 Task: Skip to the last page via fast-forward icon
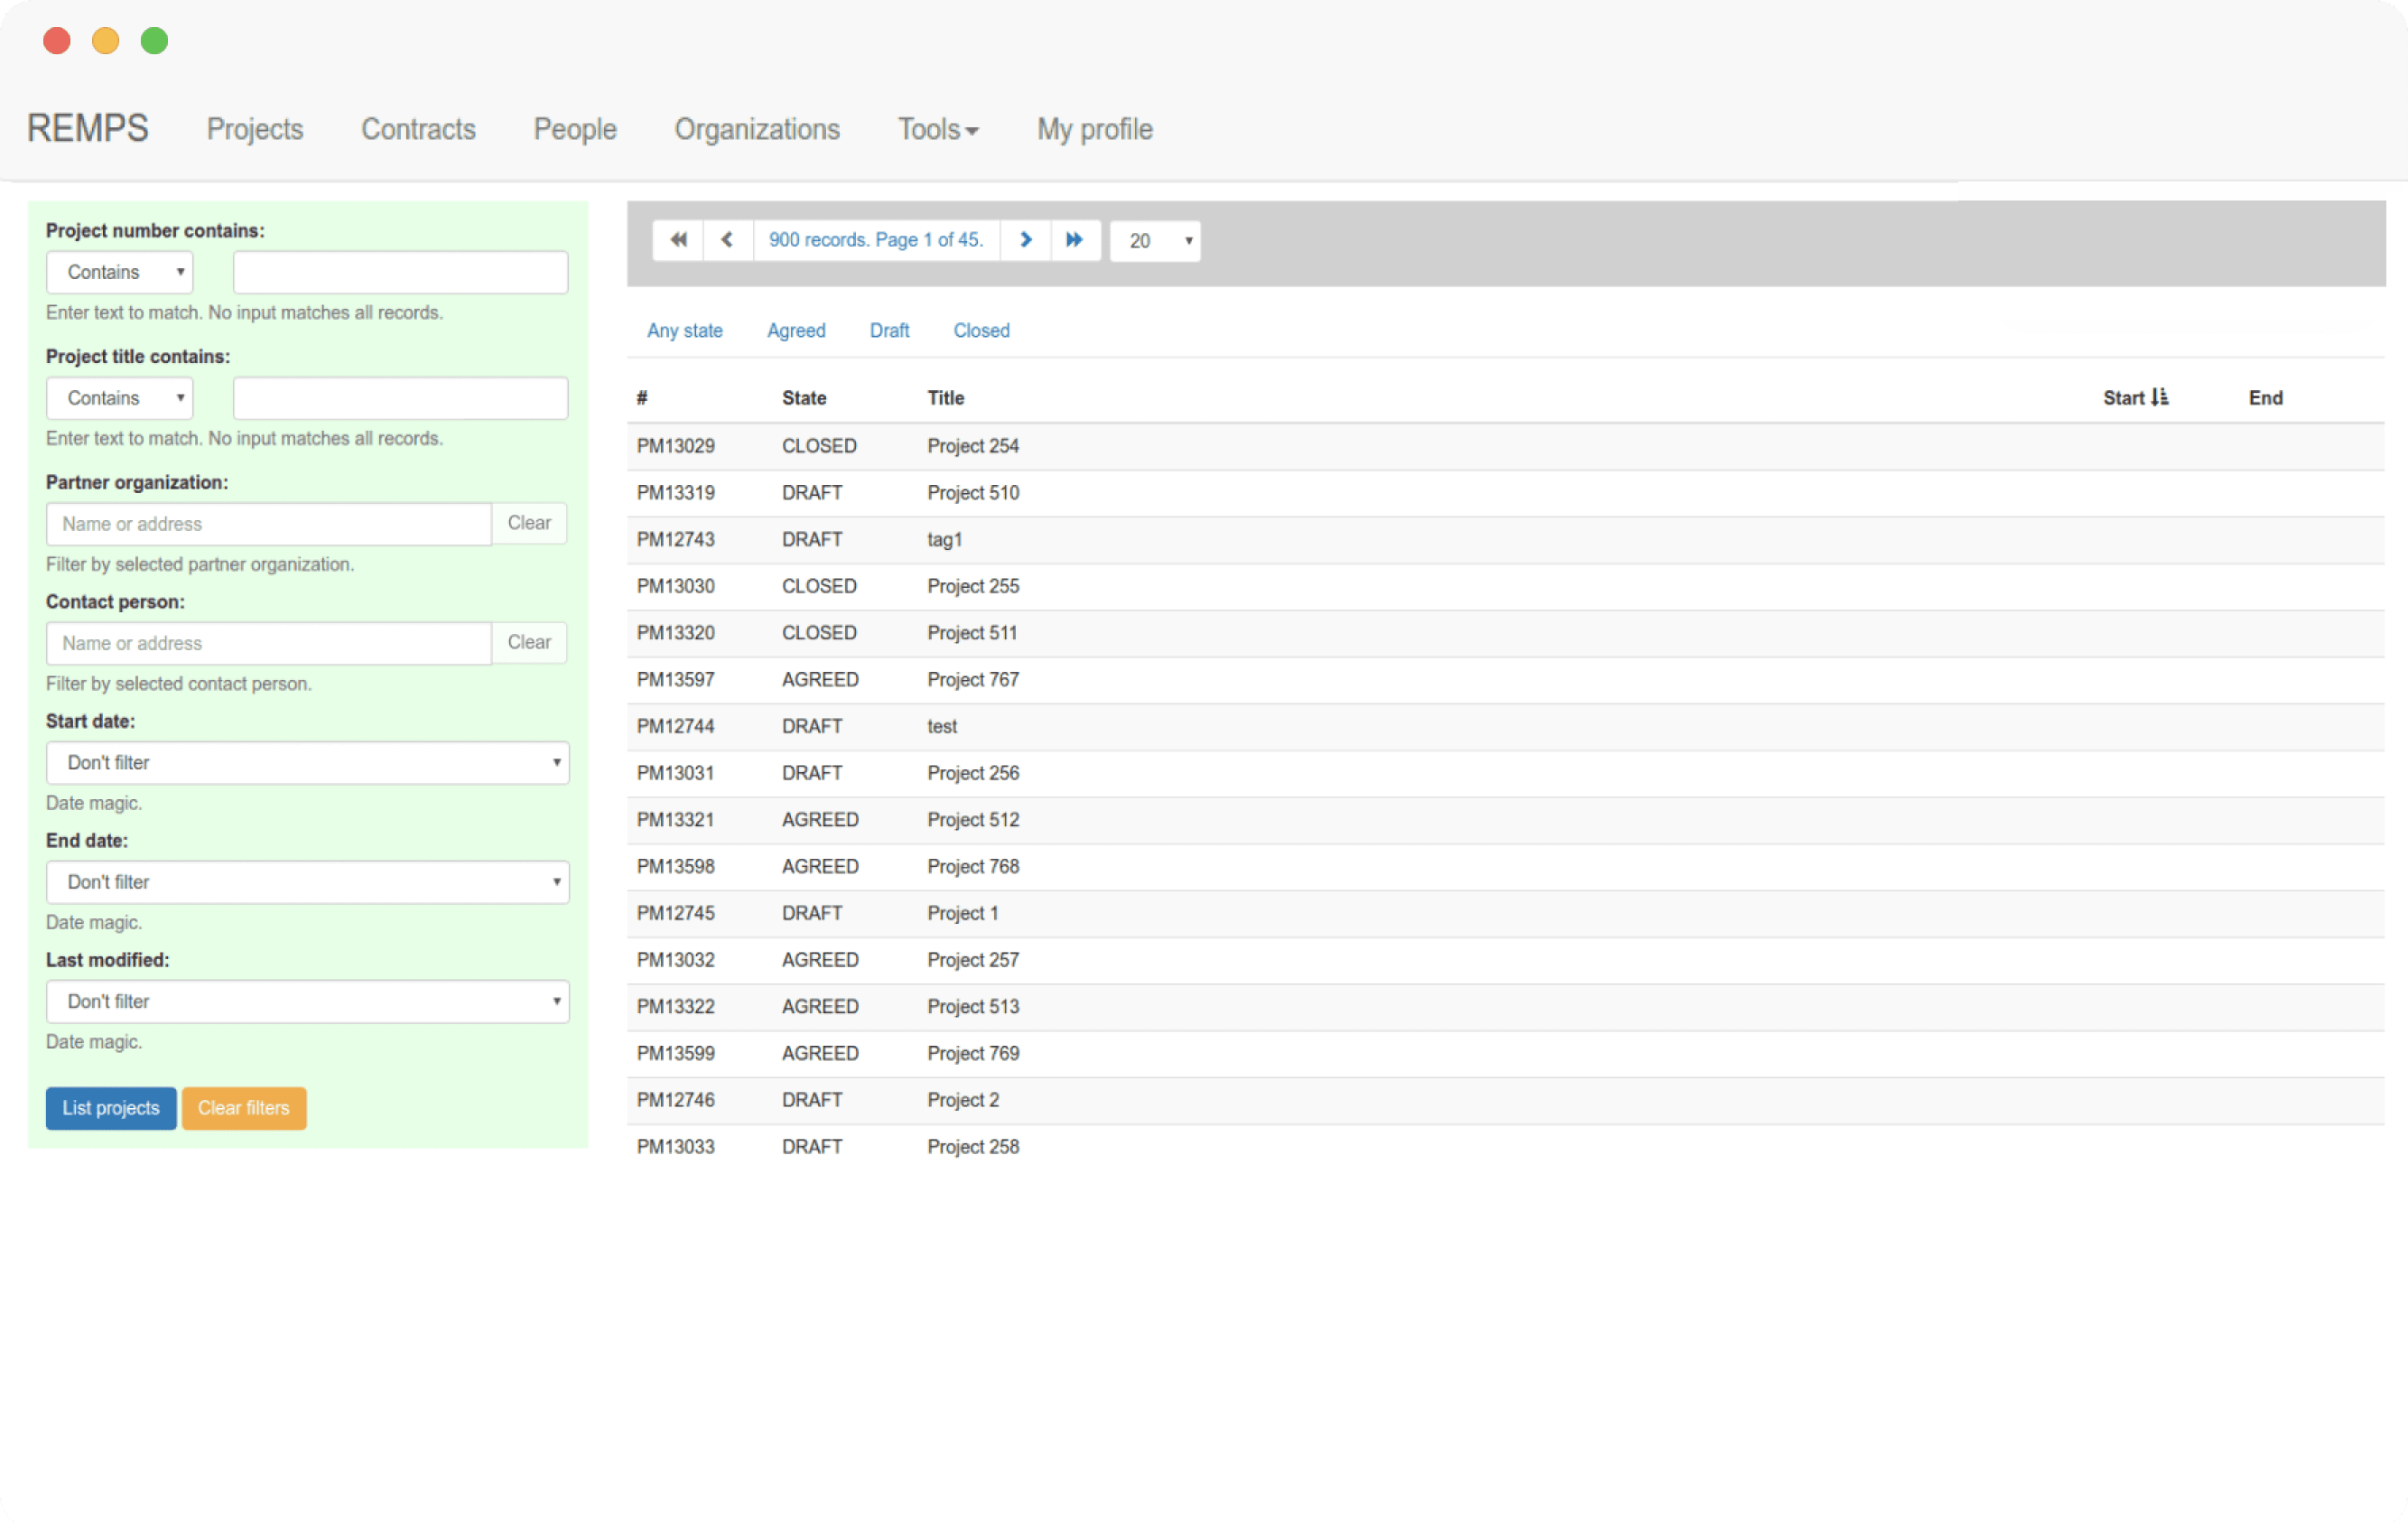click(x=1074, y=240)
